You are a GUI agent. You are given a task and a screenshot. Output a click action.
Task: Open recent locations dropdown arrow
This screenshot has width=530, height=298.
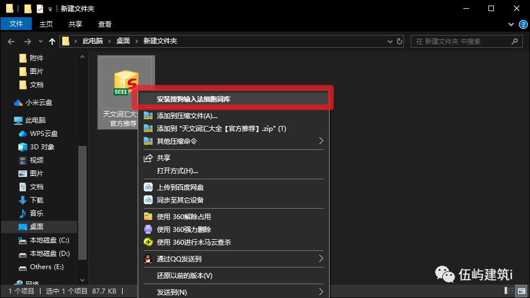pyautogui.click(x=41, y=41)
